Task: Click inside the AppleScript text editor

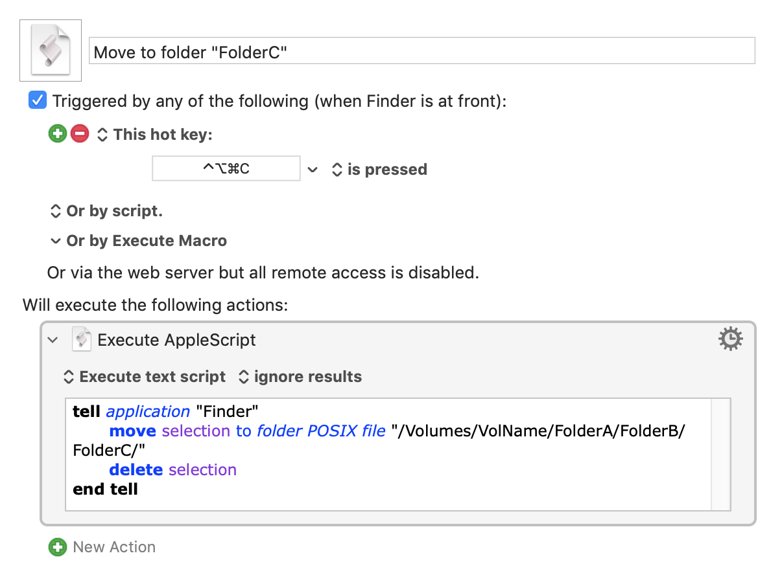Action: pos(388,455)
